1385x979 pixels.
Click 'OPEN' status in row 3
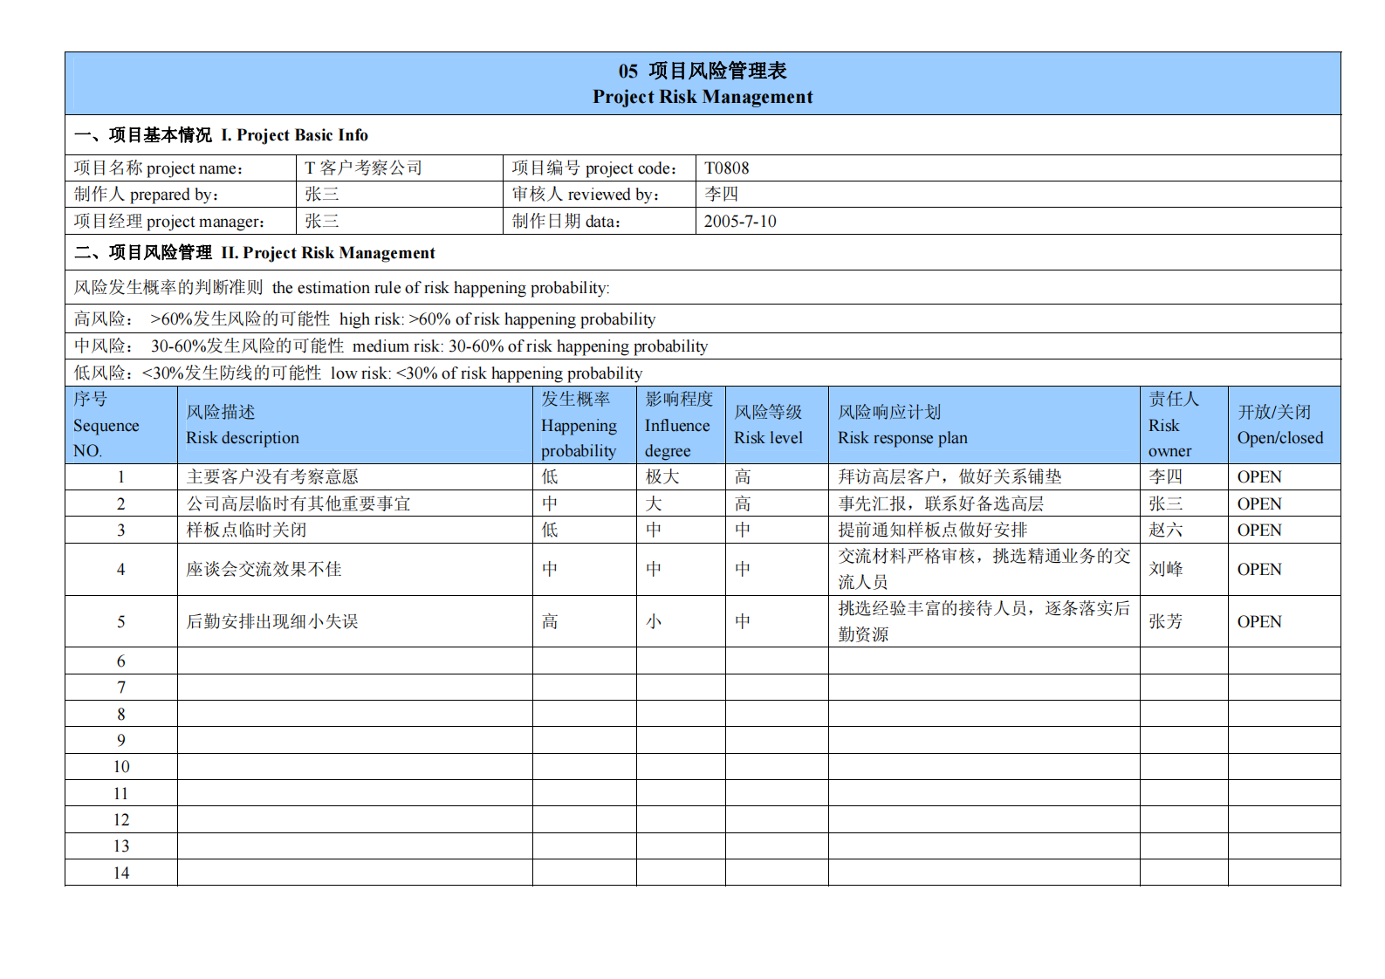[x=1258, y=531]
